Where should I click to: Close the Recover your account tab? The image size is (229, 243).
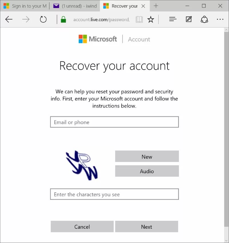click(143, 6)
